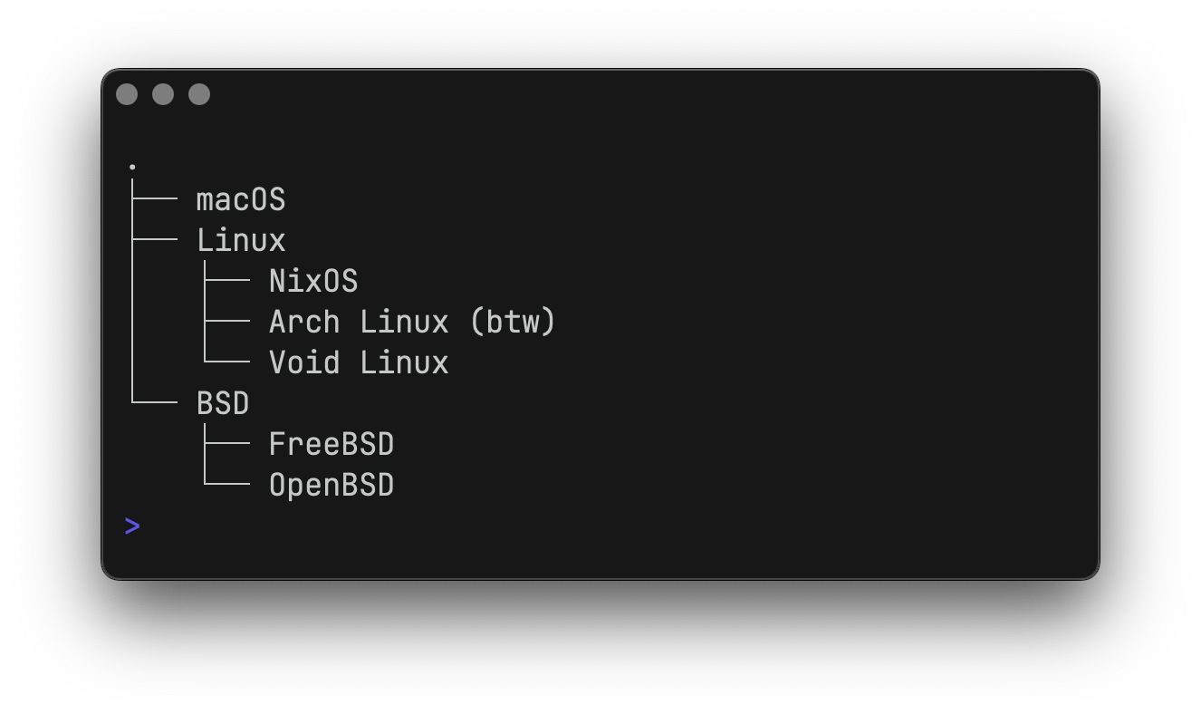Click the branch line before macOS
Viewport: 1201px width, 714px height.
(155, 199)
